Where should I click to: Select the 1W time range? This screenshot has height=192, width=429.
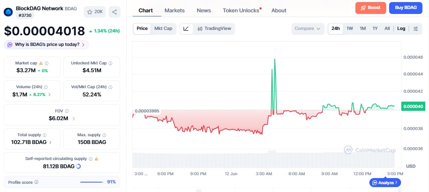click(x=350, y=29)
